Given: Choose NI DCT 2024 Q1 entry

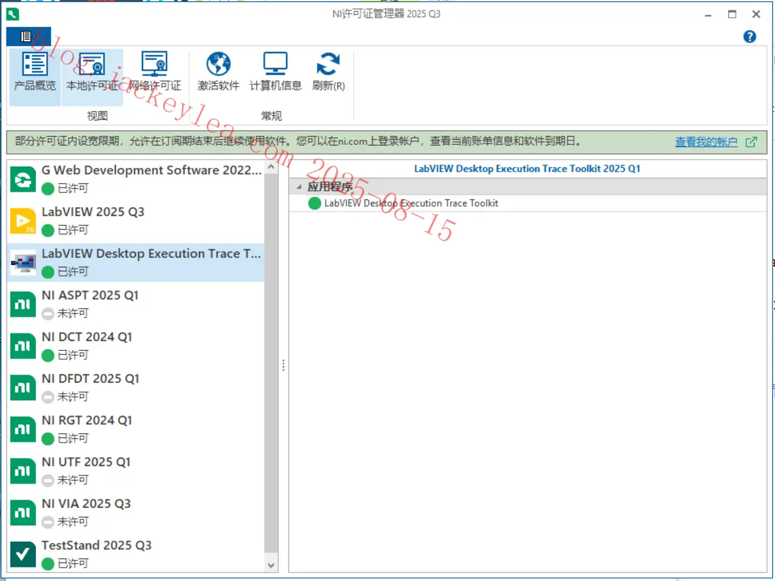Looking at the screenshot, I should (136, 345).
